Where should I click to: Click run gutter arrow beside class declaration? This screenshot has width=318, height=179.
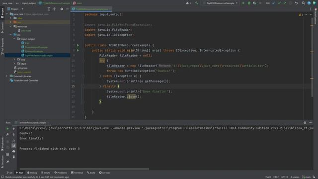(x=78, y=45)
